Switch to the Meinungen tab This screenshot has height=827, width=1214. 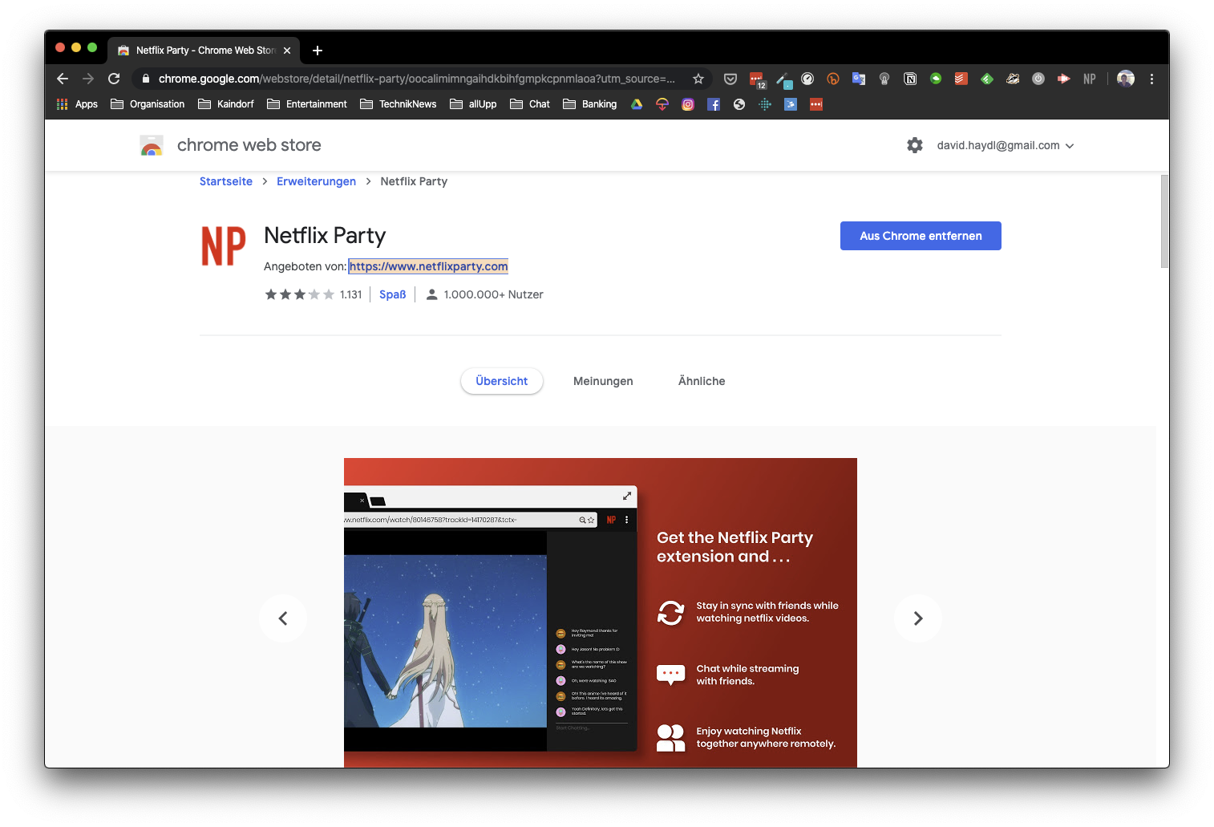click(603, 381)
